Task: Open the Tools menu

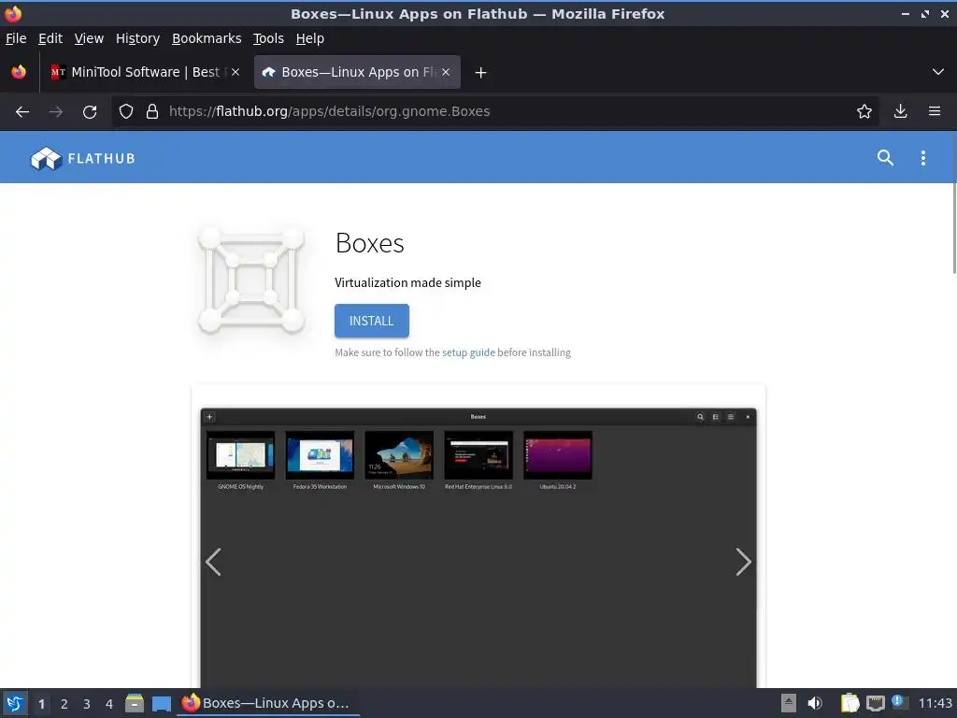Action: (268, 38)
